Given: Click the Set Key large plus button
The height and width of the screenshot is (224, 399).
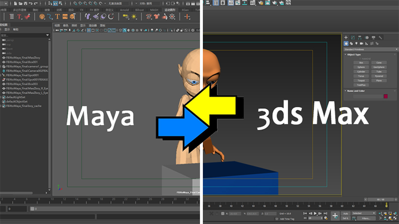Looking at the screenshot, I should (335, 216).
